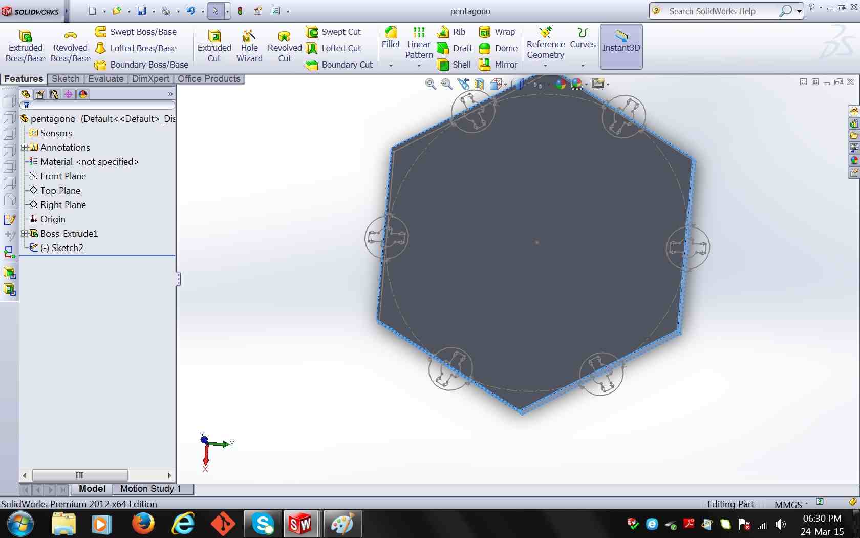Select the Revolved Cut tool
Screen dimensions: 860x538
[285, 46]
